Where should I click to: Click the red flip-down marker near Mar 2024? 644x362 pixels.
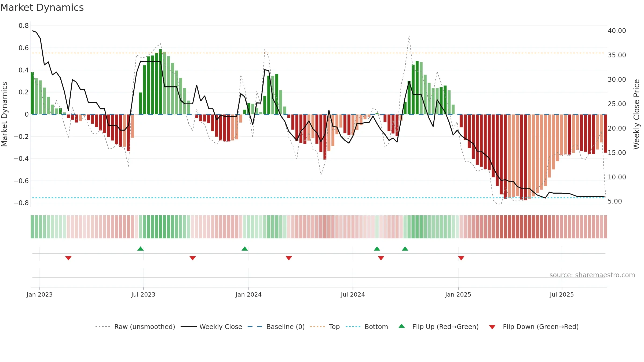[289, 258]
